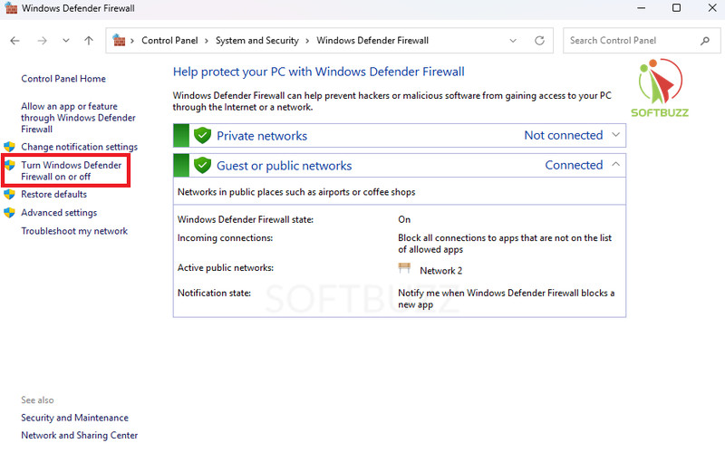725x453 pixels.
Task: Open Change notification settings
Action: coord(79,147)
